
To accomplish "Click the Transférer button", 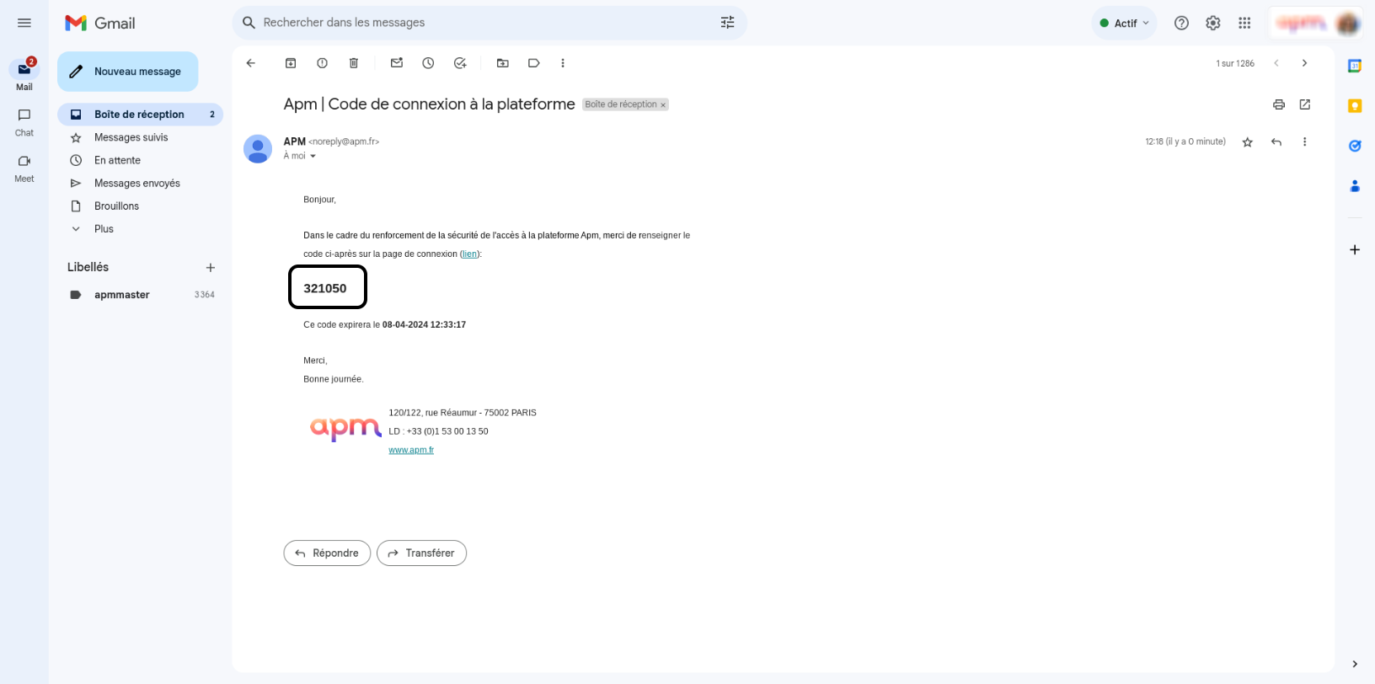I will tap(421, 553).
